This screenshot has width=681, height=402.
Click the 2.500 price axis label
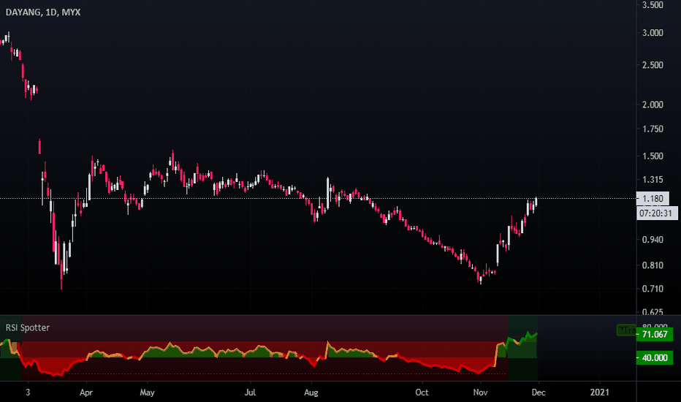click(653, 65)
